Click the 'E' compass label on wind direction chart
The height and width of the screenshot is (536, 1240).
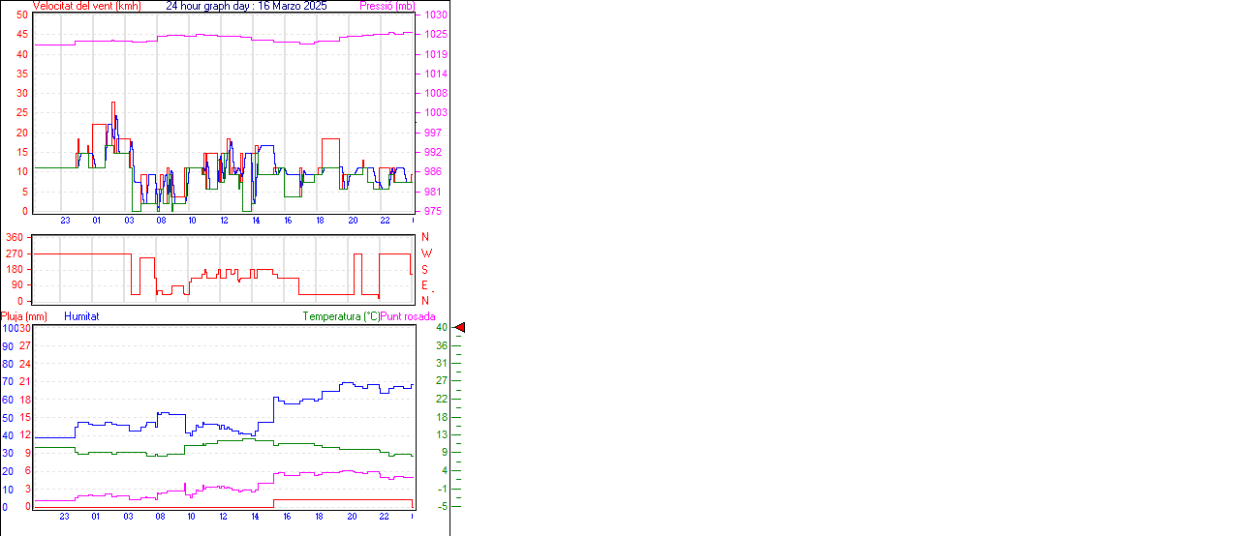pyautogui.click(x=425, y=285)
